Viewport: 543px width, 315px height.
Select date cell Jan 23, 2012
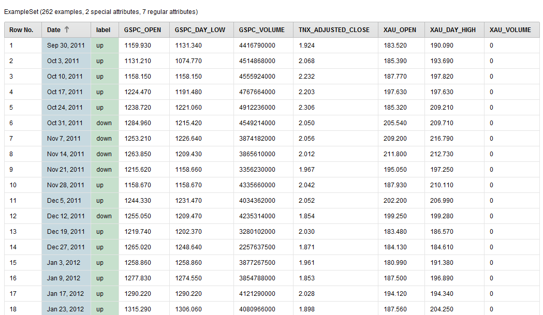coord(65,309)
